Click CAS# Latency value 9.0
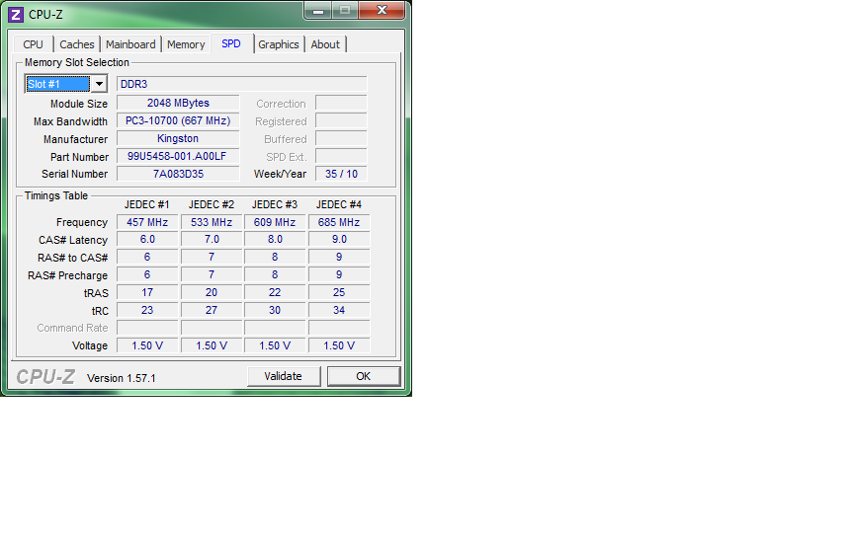The image size is (854, 533). (339, 240)
